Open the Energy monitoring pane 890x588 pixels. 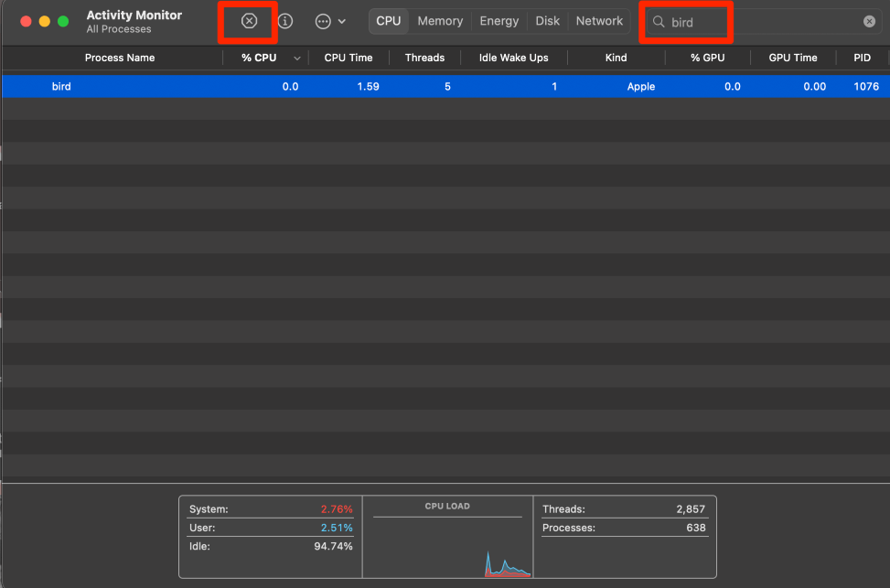(x=499, y=20)
